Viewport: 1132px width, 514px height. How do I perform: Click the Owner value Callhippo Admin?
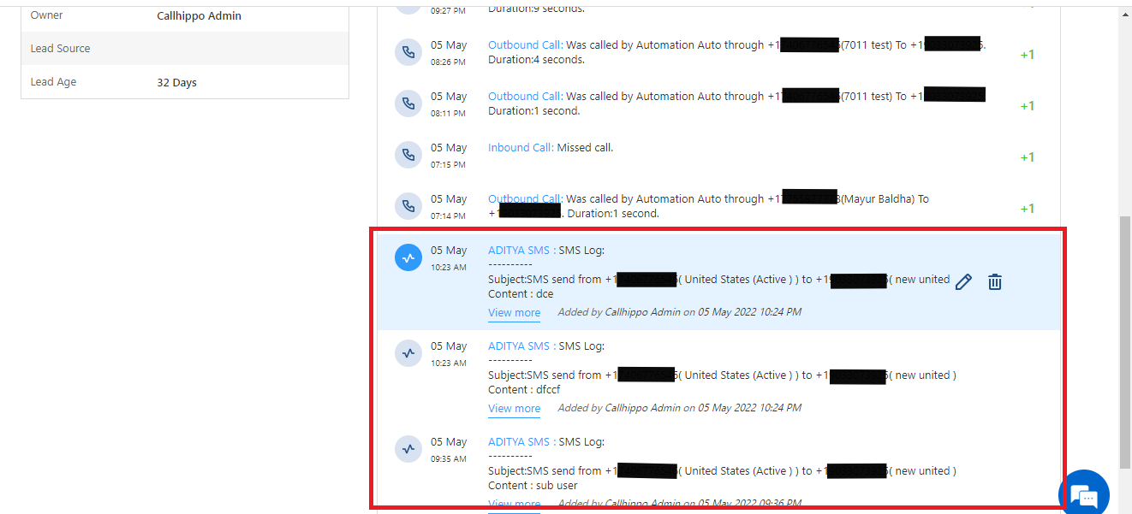[199, 15]
